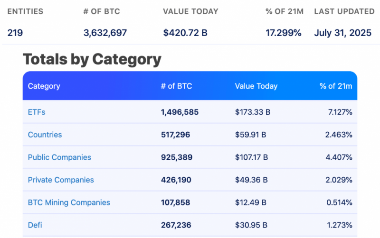Open the BTC Mining Companies link
Image resolution: width=380 pixels, height=238 pixels.
tap(69, 202)
